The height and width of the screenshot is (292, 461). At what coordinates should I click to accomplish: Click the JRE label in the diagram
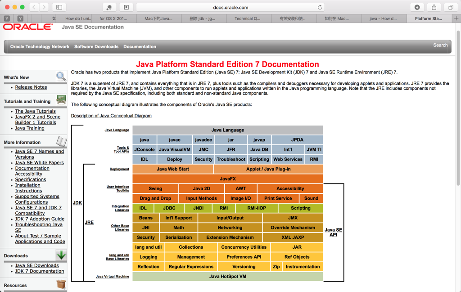coord(89,222)
